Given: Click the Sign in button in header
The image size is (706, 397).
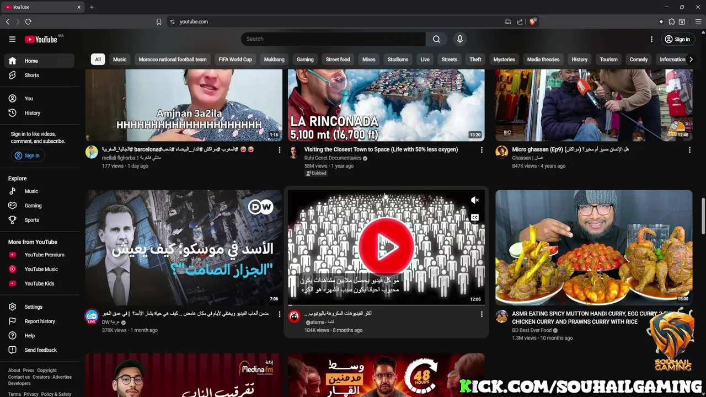Looking at the screenshot, I should 677,39.
